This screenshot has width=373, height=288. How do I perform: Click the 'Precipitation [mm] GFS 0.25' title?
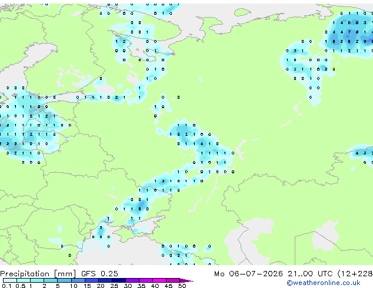59,273
